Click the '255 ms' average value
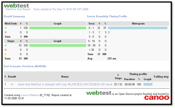Viewport: 175px width, 108px height. [112, 58]
